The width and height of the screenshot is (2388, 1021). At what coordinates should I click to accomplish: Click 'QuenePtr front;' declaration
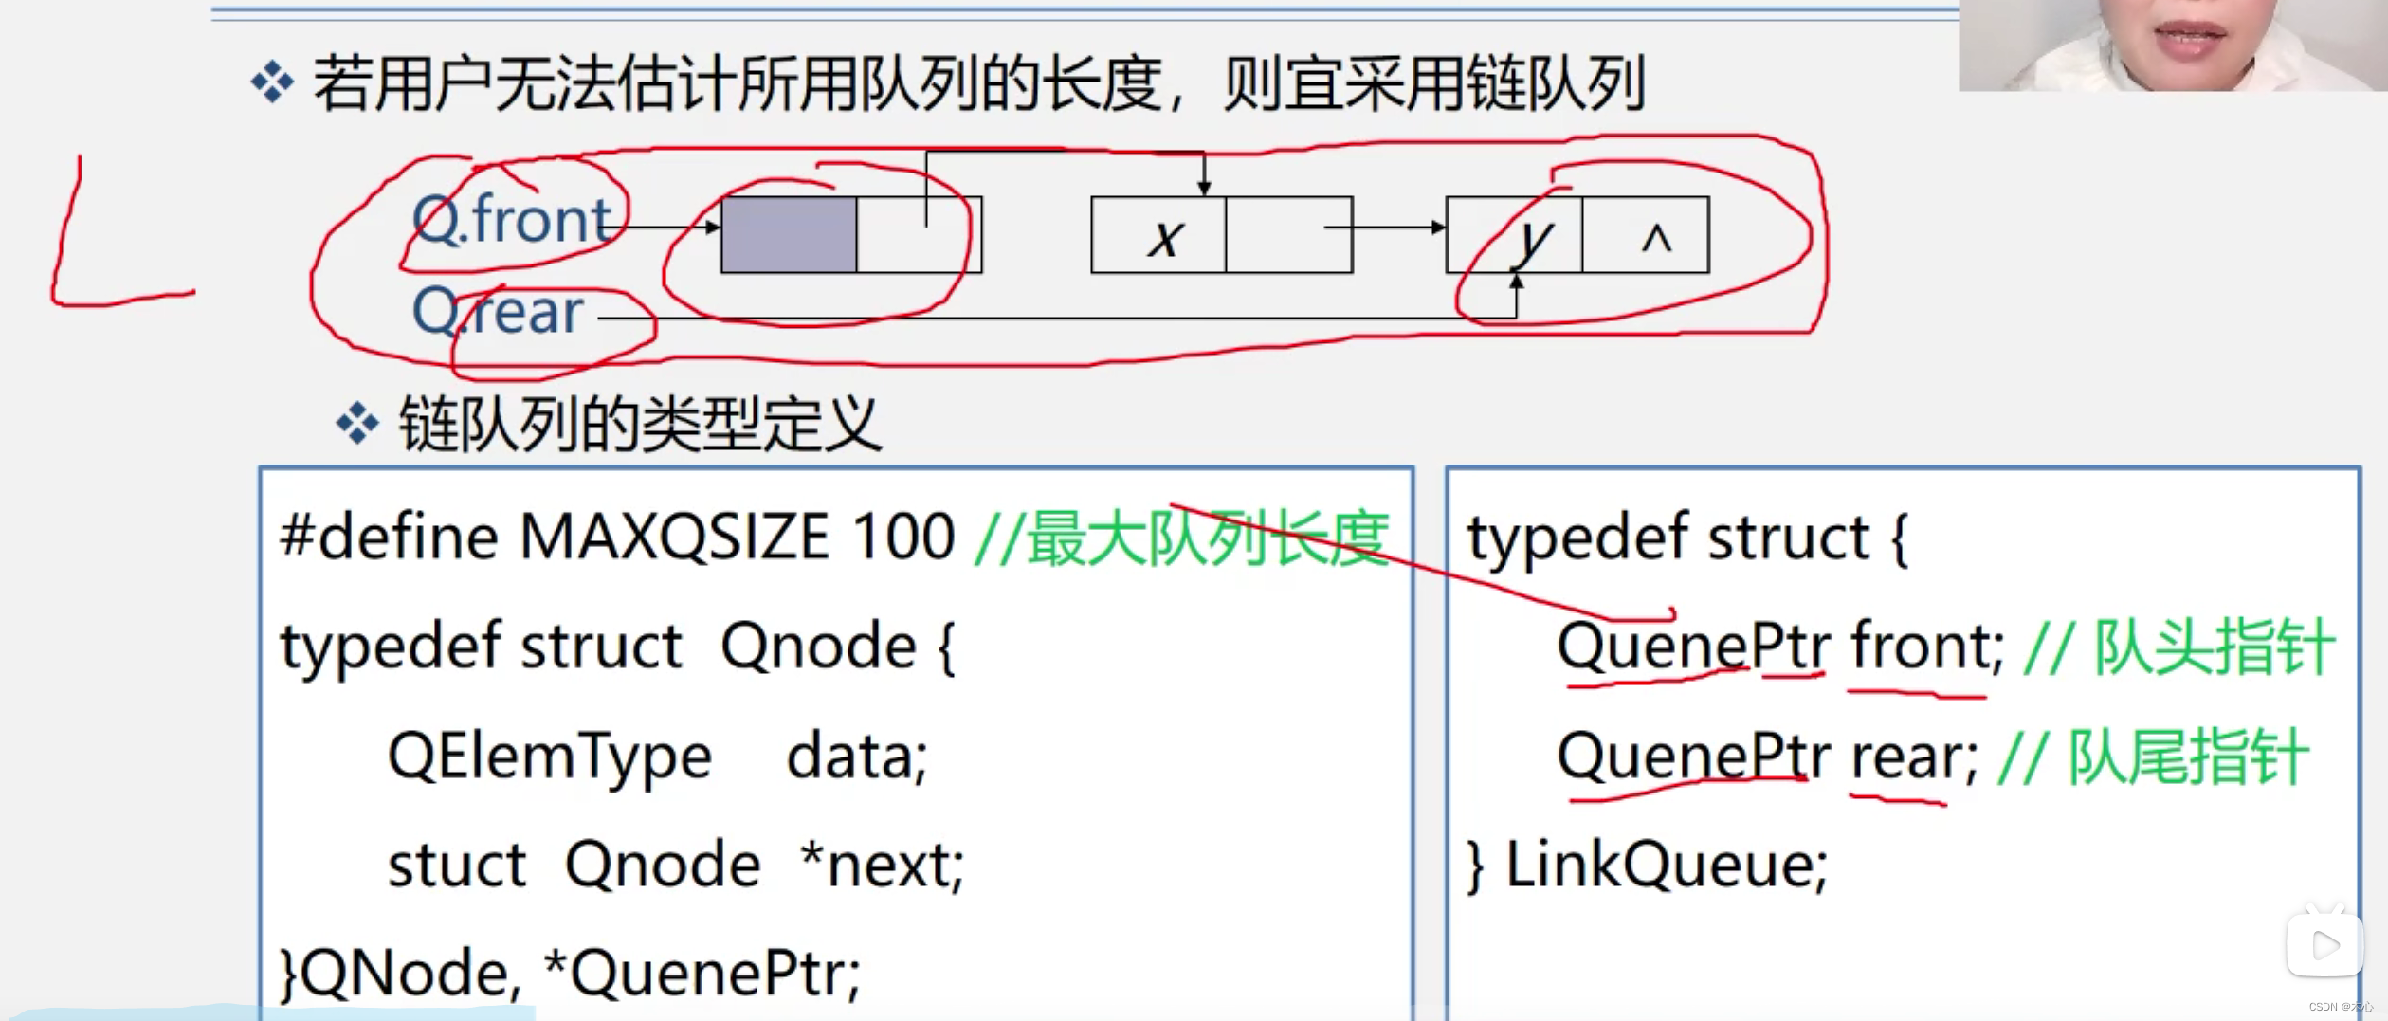point(1781,647)
